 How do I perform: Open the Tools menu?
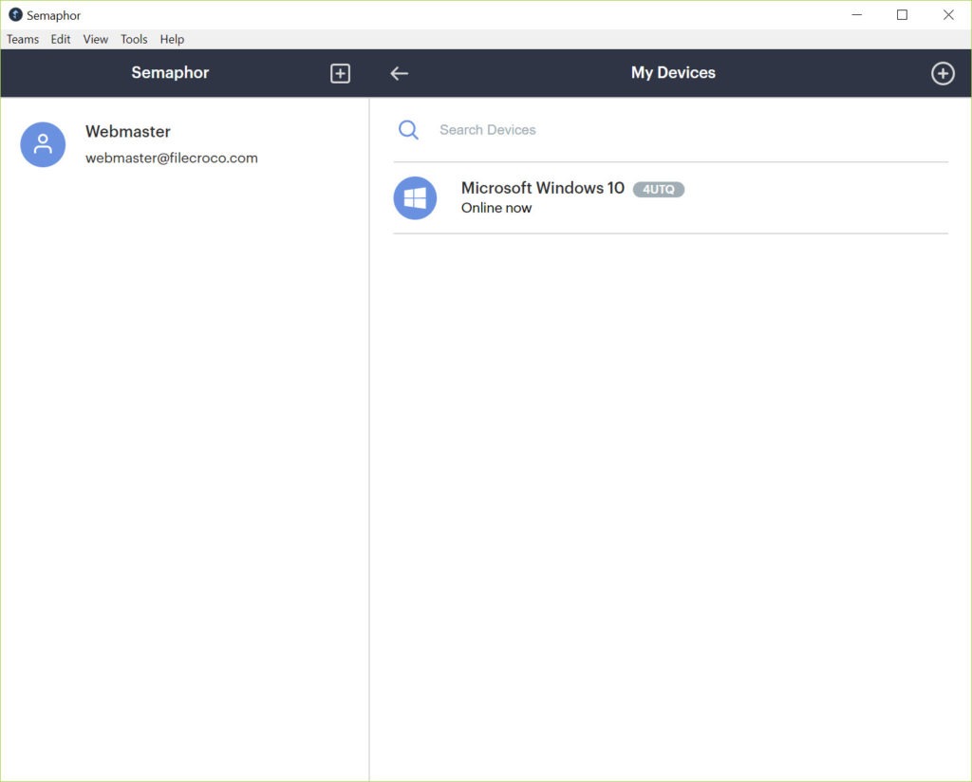(134, 39)
